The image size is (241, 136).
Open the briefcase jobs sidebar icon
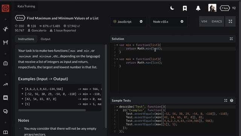(x=6, y=63)
